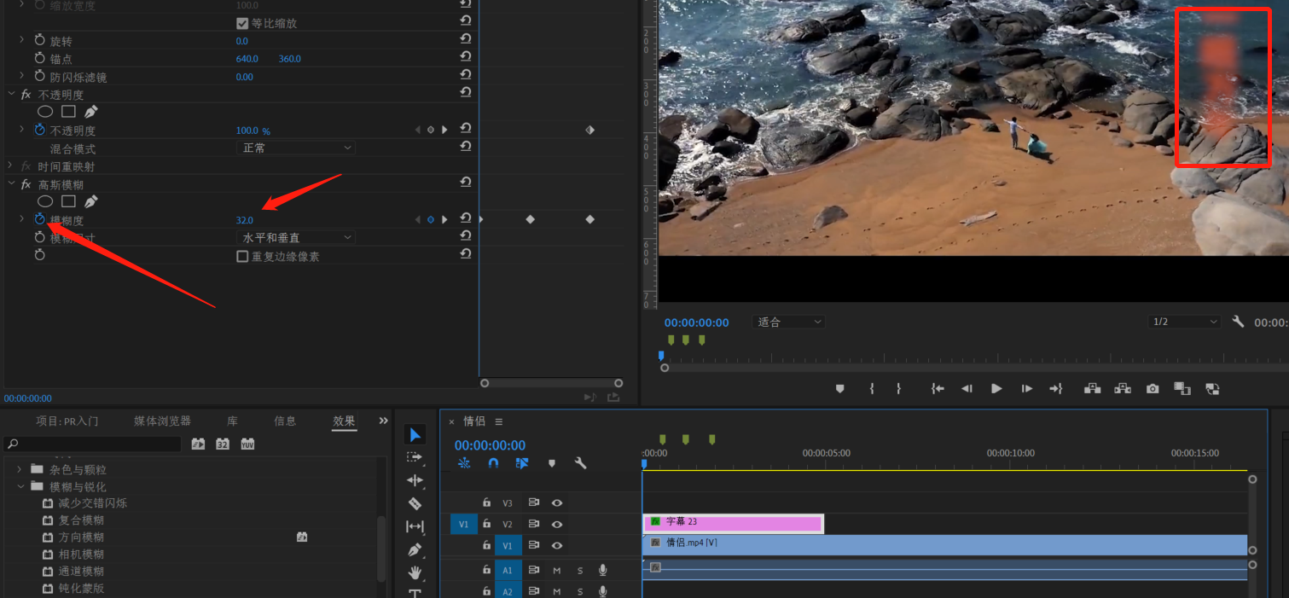Collapse the 高斯模糊 effect section
This screenshot has height=598, width=1289.
click(x=11, y=183)
